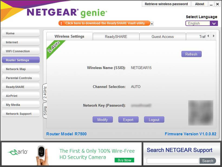Click the Search button for NETGEAR Support
The image size is (222, 167).
[x=208, y=161]
